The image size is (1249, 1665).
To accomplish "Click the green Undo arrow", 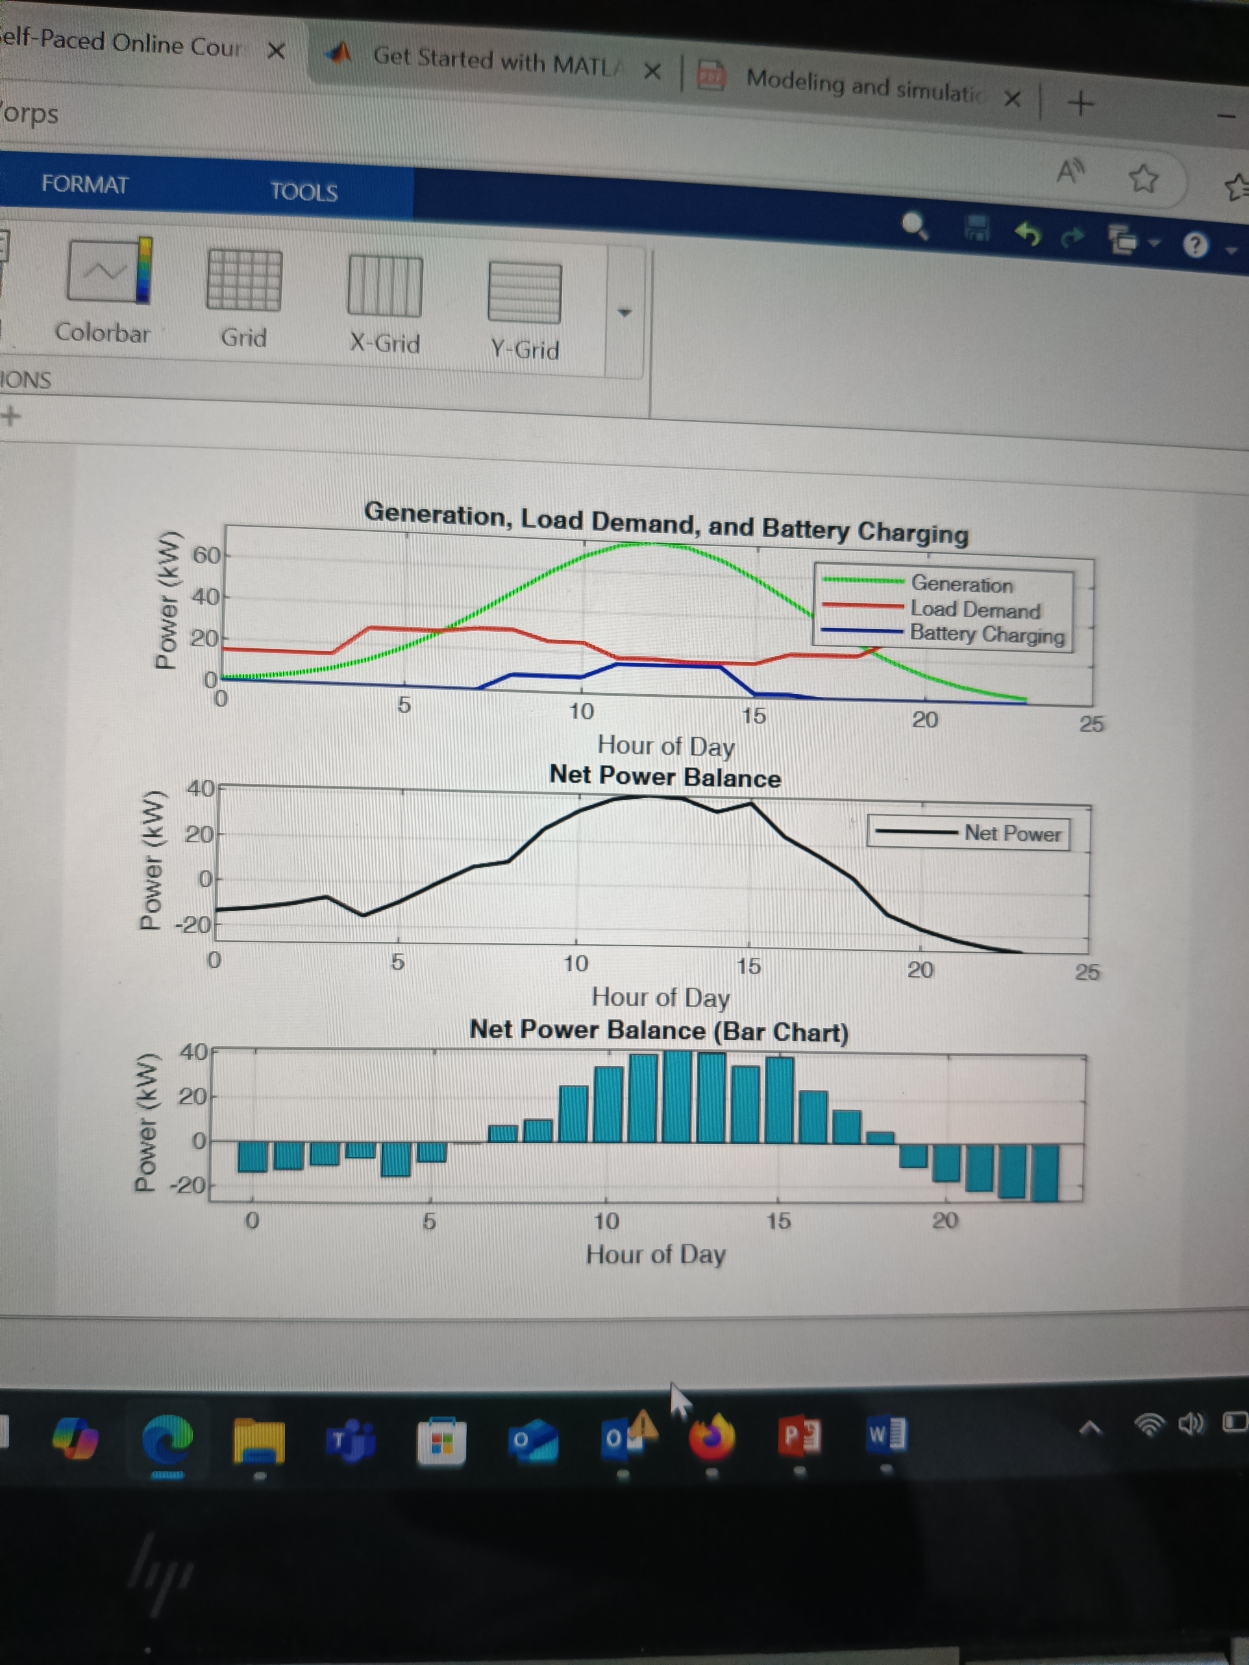I will (1028, 234).
